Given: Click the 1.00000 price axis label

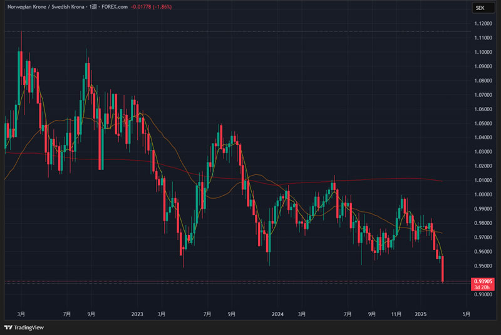Looking at the screenshot, I should 483,194.
